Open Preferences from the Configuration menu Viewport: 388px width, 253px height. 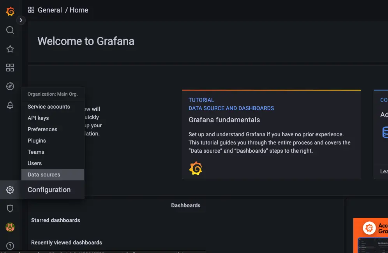point(42,129)
